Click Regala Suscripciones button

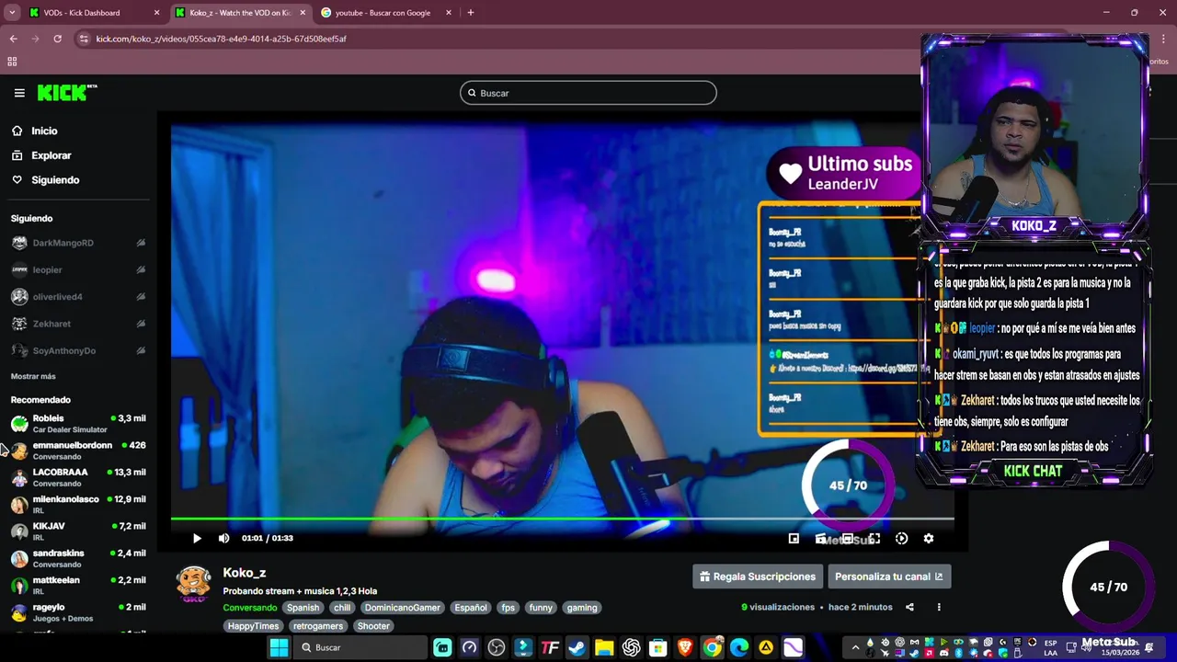click(x=758, y=576)
